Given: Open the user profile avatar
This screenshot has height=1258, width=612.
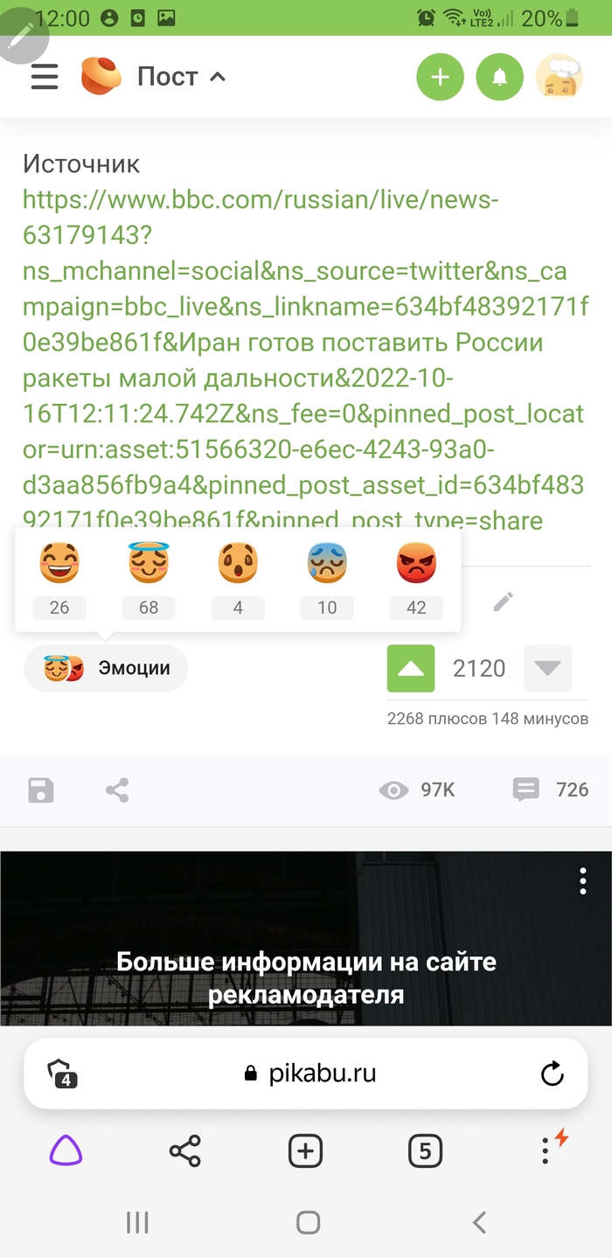Looking at the screenshot, I should click(x=559, y=77).
